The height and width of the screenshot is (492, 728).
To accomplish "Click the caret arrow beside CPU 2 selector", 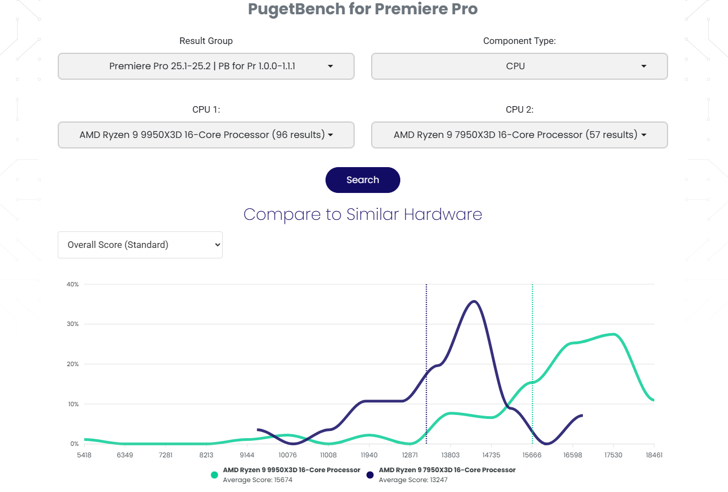I will [644, 135].
